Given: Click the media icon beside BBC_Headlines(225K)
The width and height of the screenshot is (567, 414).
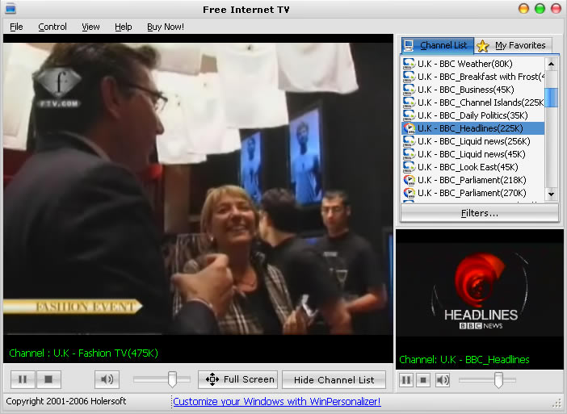Looking at the screenshot, I should (409, 128).
